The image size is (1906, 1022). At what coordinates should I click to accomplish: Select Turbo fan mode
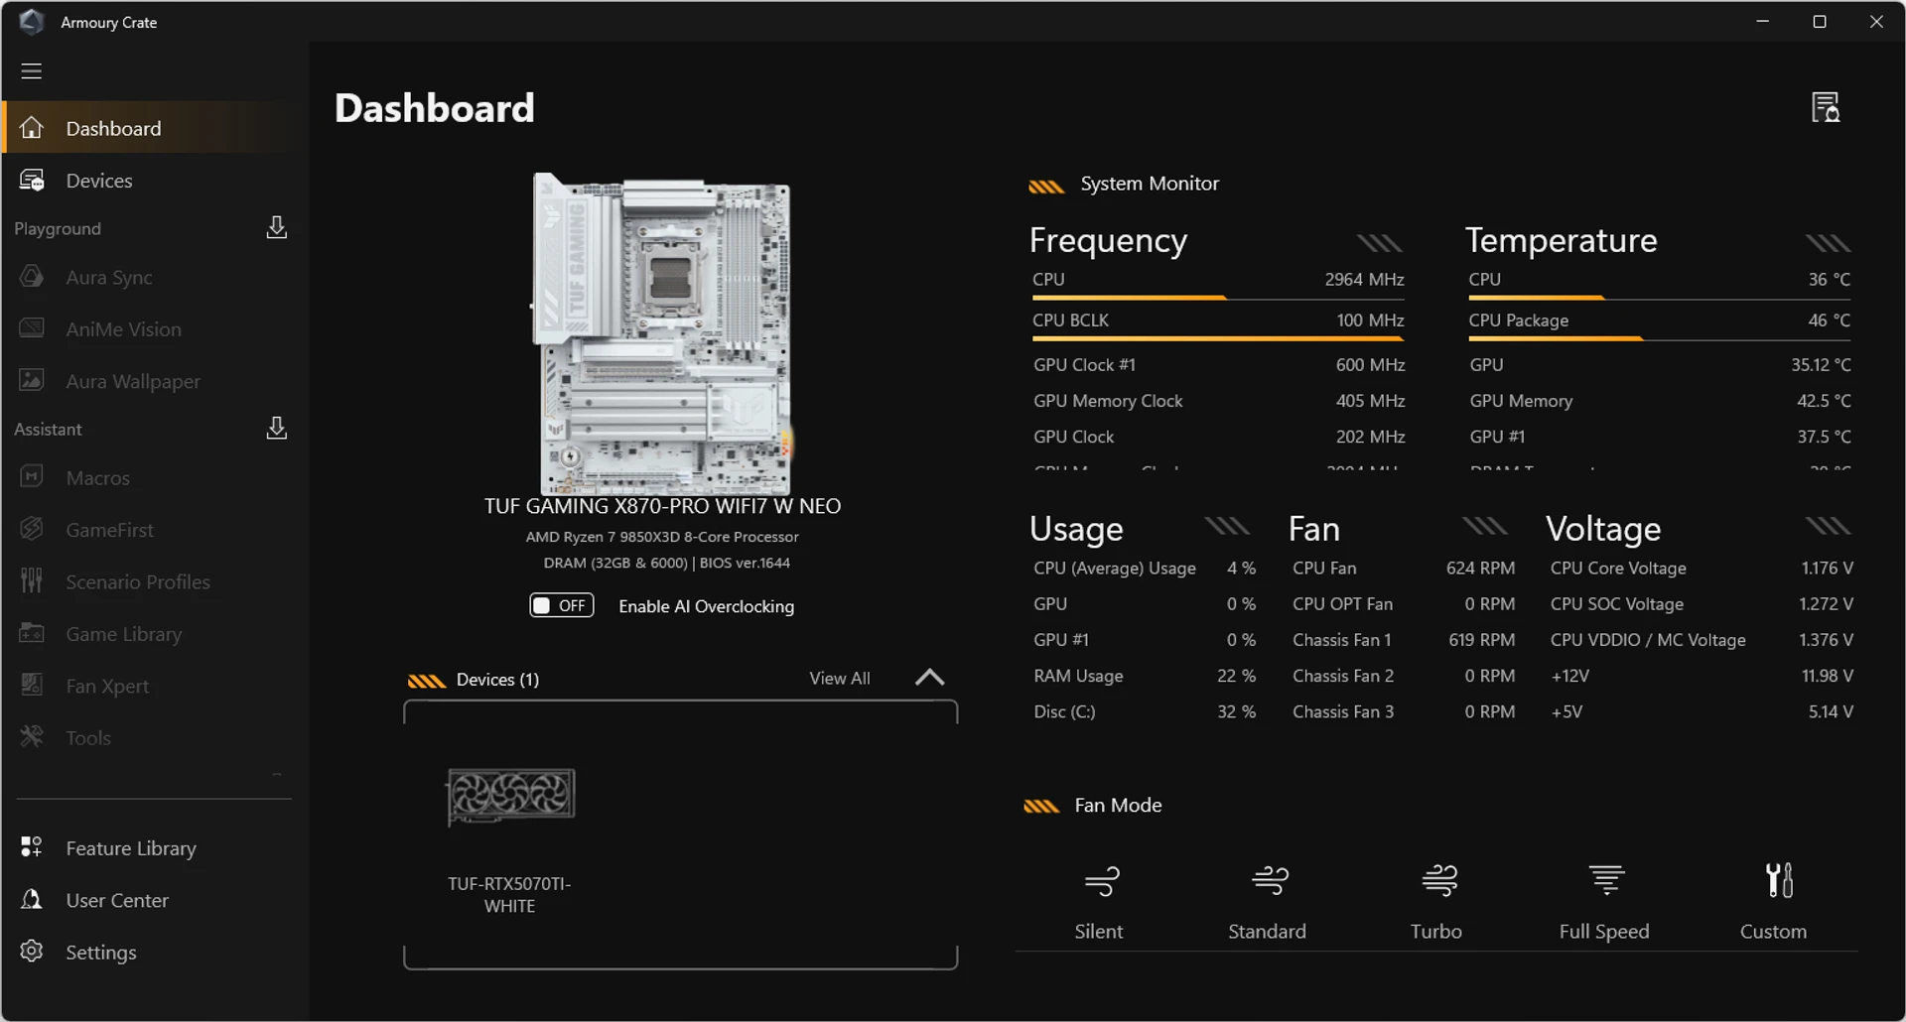coord(1436,902)
